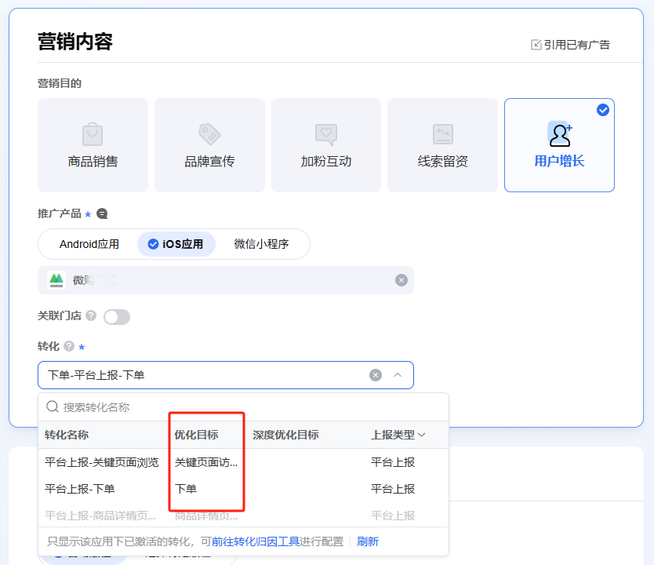Collapse the 转化 dropdown chevron
This screenshot has width=654, height=565.
(x=398, y=375)
